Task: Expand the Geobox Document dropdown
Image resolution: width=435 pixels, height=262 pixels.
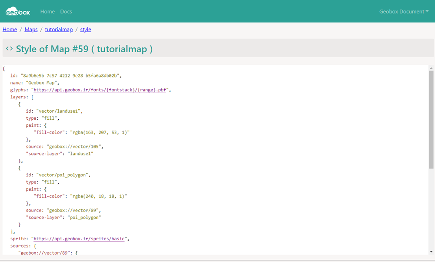Action: (404, 11)
